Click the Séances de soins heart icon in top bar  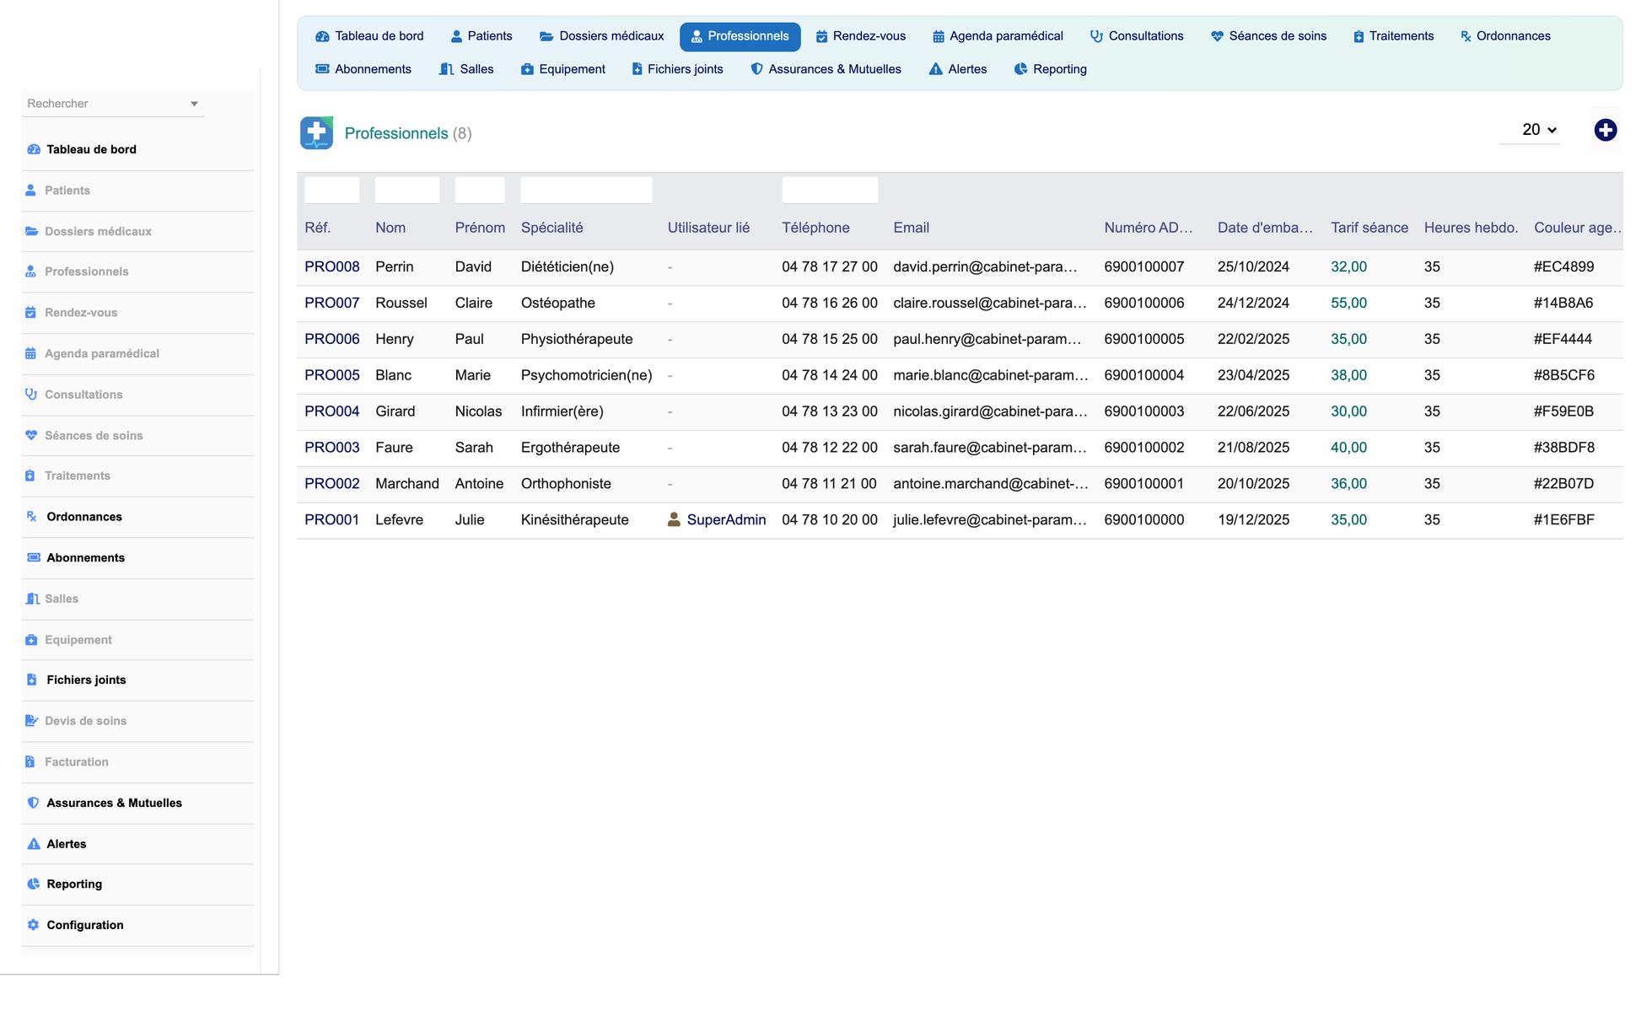[x=1217, y=36]
